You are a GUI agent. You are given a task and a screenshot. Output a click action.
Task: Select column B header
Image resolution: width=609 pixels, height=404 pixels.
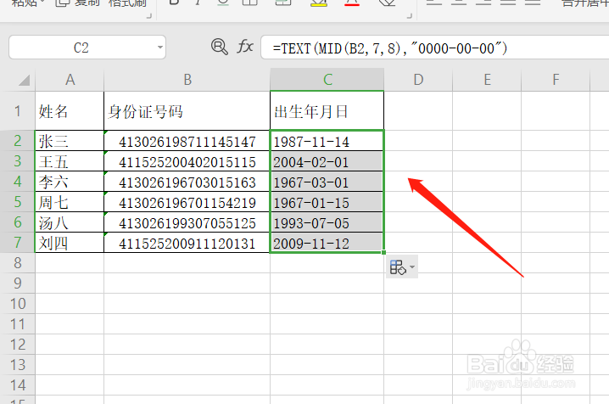click(x=187, y=80)
